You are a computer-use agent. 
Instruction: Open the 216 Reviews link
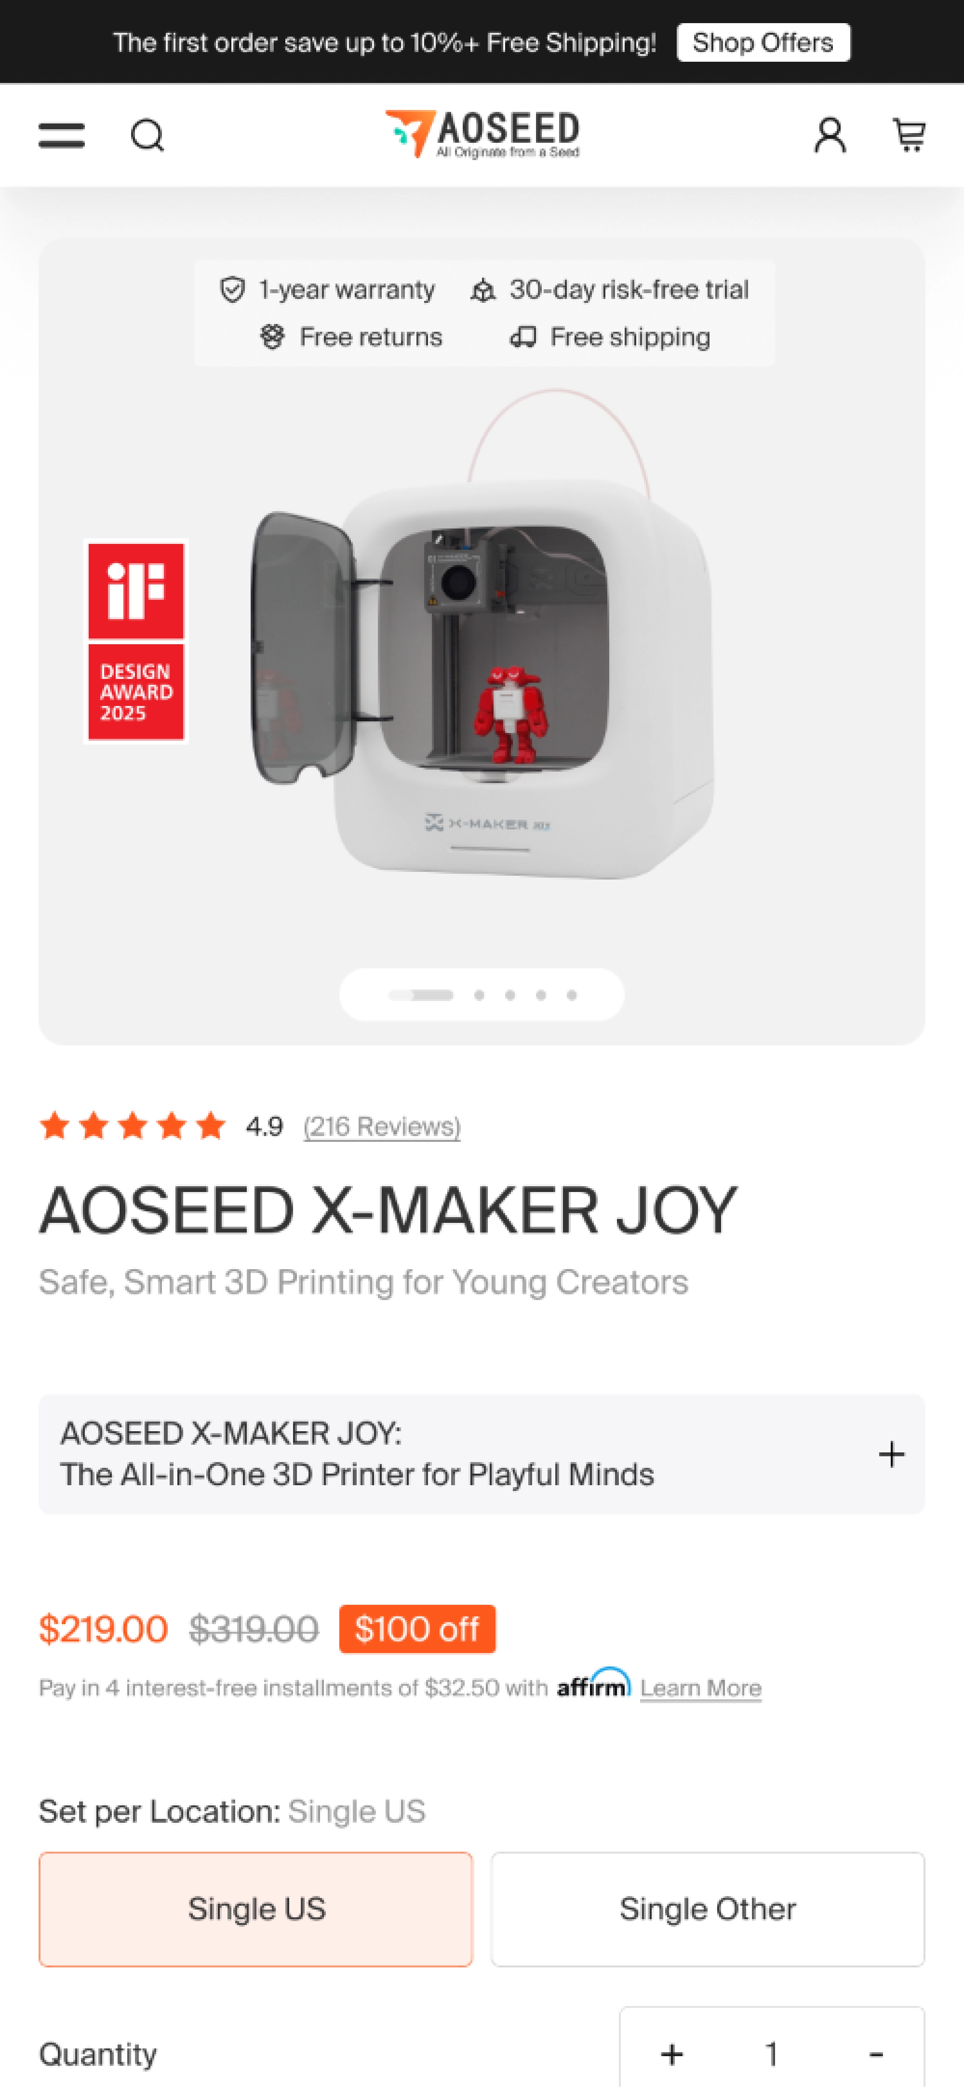[x=382, y=1126]
